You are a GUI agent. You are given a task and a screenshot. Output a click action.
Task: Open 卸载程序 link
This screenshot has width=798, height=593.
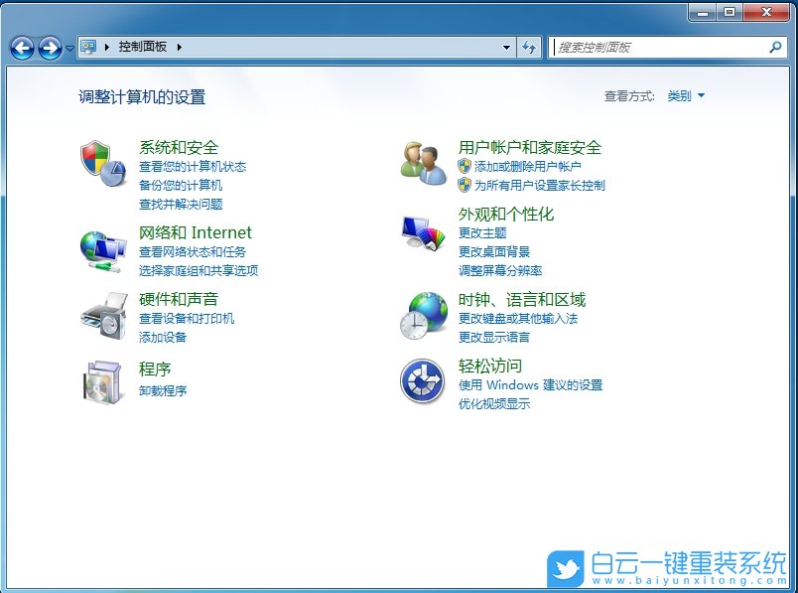(165, 391)
